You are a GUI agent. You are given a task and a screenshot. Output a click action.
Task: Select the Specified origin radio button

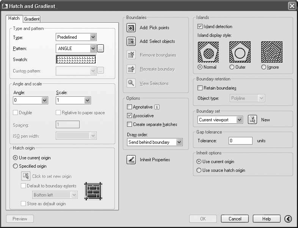click(x=15, y=166)
